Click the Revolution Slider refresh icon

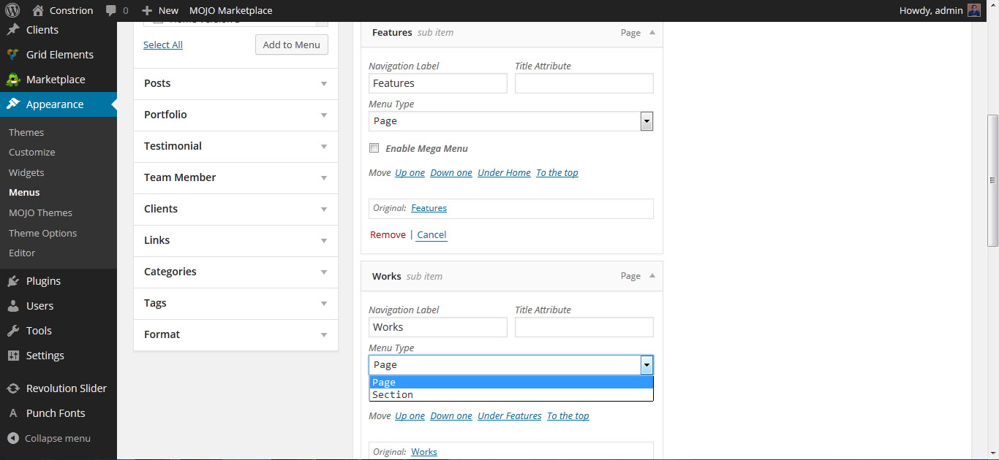(13, 388)
